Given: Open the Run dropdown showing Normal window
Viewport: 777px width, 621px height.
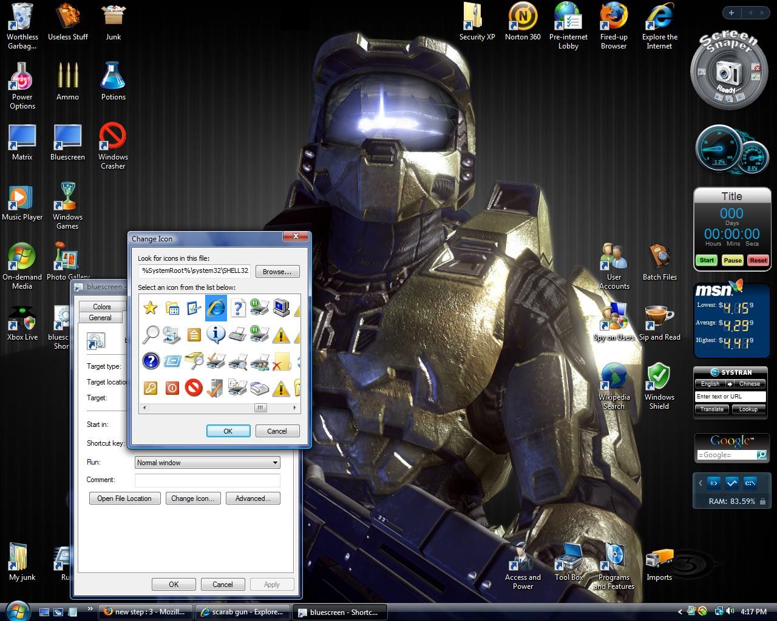Looking at the screenshot, I should [x=207, y=463].
